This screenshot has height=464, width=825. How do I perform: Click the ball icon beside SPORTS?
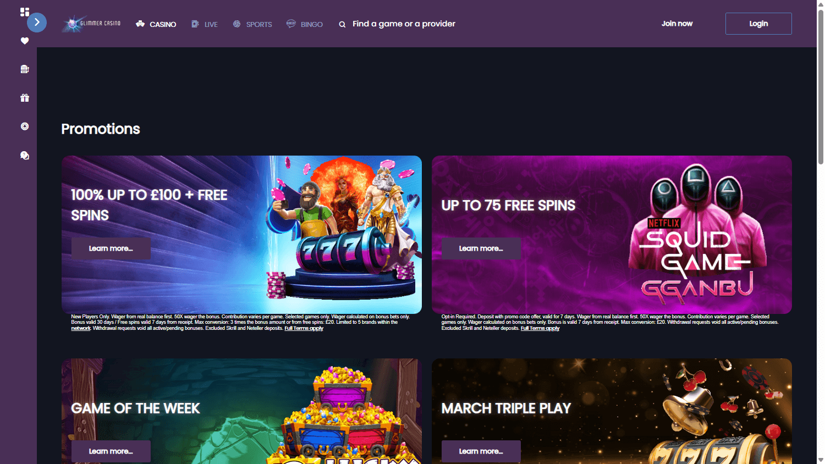click(237, 24)
